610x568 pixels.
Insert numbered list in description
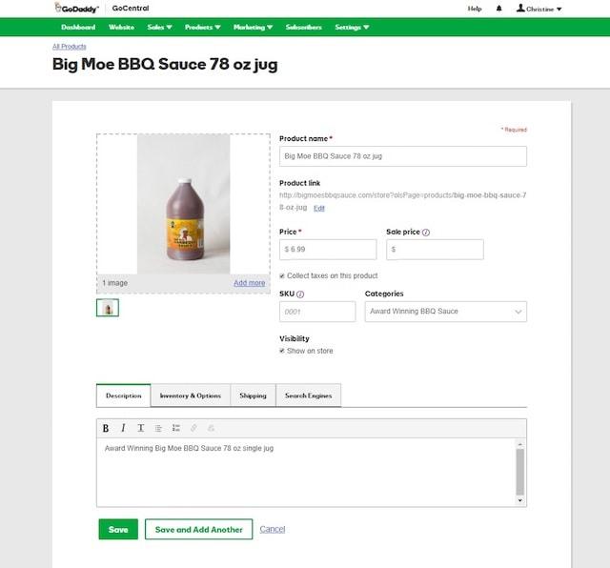176,428
